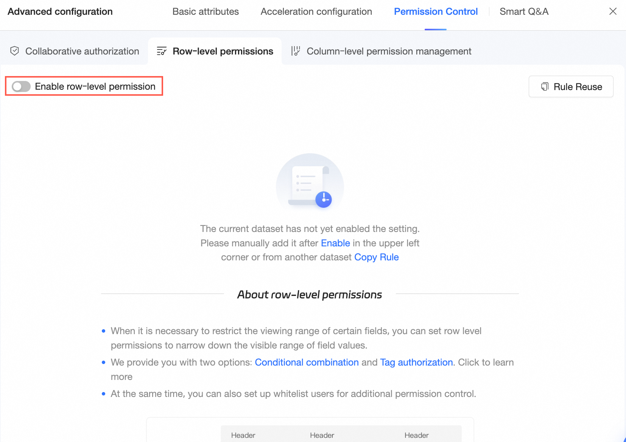Open the Acceleration configuration tab
The image size is (626, 442).
tap(316, 12)
